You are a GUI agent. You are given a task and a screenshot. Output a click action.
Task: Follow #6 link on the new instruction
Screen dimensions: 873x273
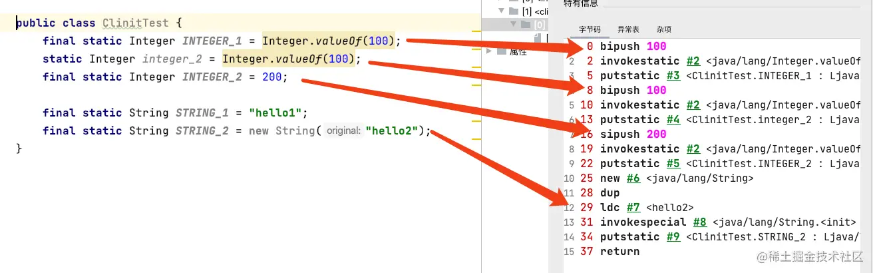click(633, 178)
